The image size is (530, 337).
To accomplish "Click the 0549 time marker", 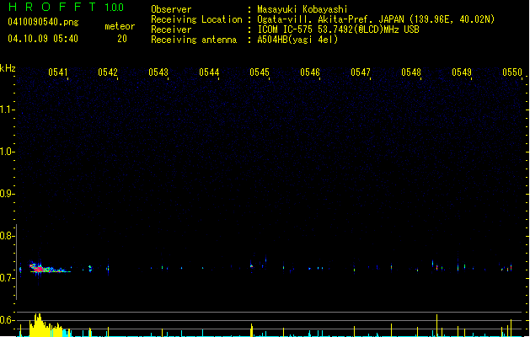I will (462, 72).
